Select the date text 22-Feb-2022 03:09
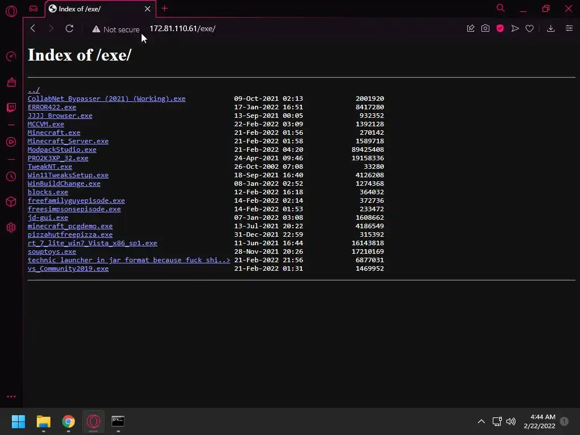Image resolution: width=580 pixels, height=435 pixels. tap(268, 124)
